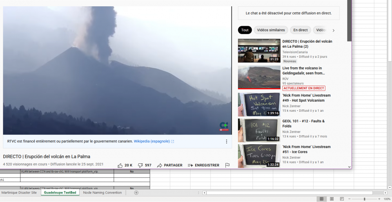The image size is (392, 202).
Task: Add a new sheet with plus icon
Action: tap(136, 193)
